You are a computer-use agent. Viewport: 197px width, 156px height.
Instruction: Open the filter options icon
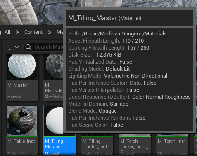pyautogui.click(x=9, y=47)
